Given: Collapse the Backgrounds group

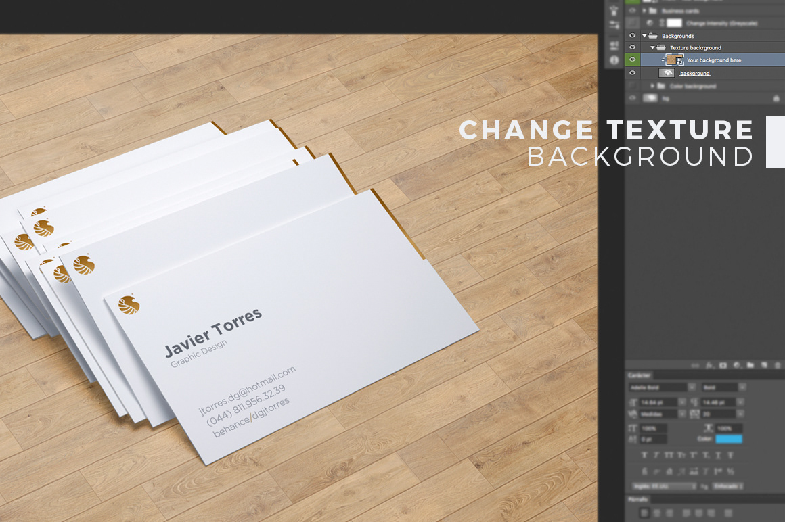Looking at the screenshot, I should pyautogui.click(x=644, y=36).
